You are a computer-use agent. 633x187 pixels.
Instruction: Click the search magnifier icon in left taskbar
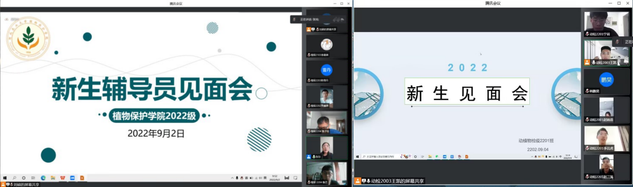tap(14, 178)
